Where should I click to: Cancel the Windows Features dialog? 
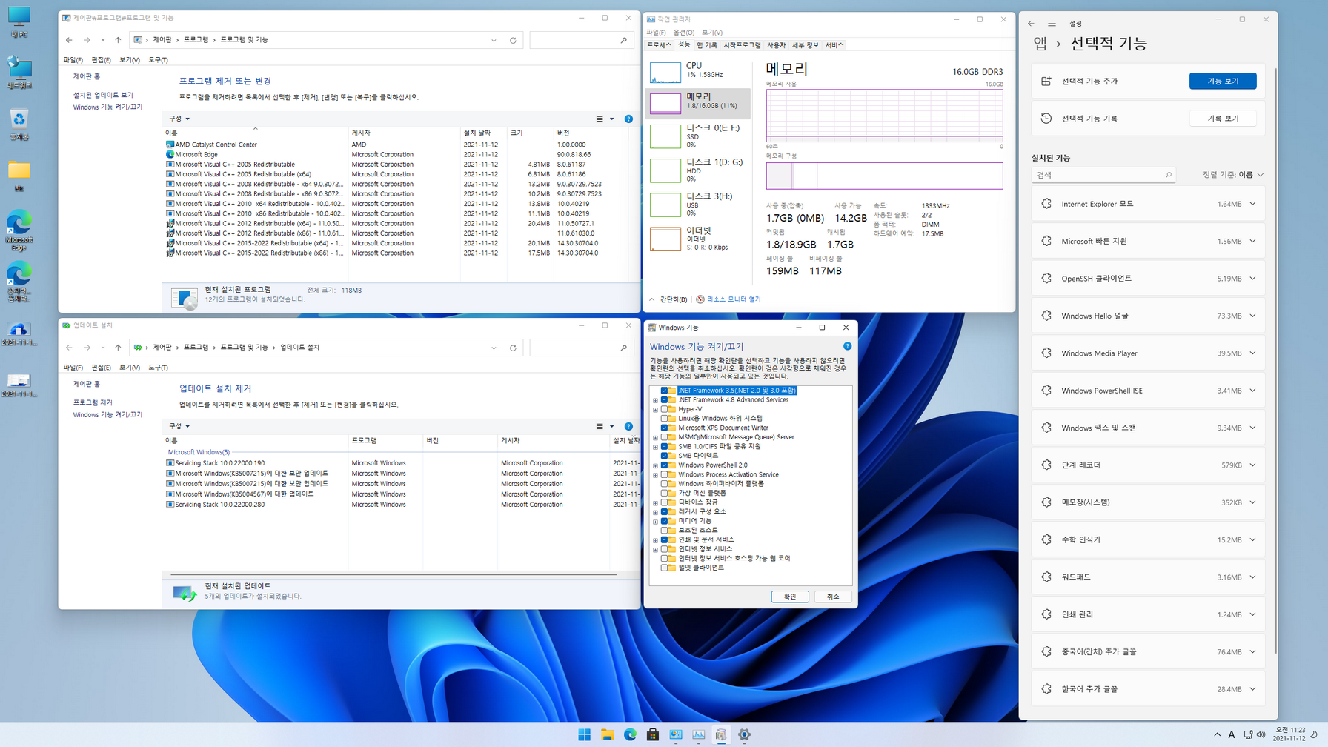coord(833,597)
